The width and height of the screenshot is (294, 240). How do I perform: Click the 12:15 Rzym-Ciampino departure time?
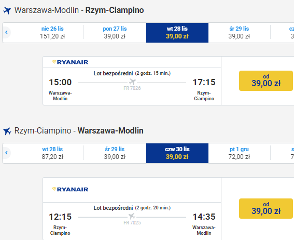pyautogui.click(x=60, y=217)
